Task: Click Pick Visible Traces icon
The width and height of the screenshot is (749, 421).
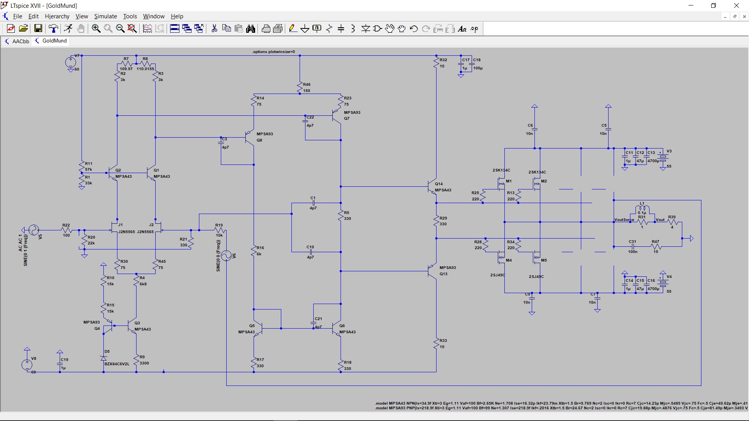Action: click(147, 28)
